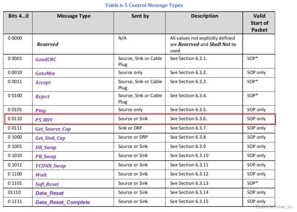The image size is (297, 212).
Task: Click 'See Section 6.3.5.' description
Action: [x=189, y=110]
